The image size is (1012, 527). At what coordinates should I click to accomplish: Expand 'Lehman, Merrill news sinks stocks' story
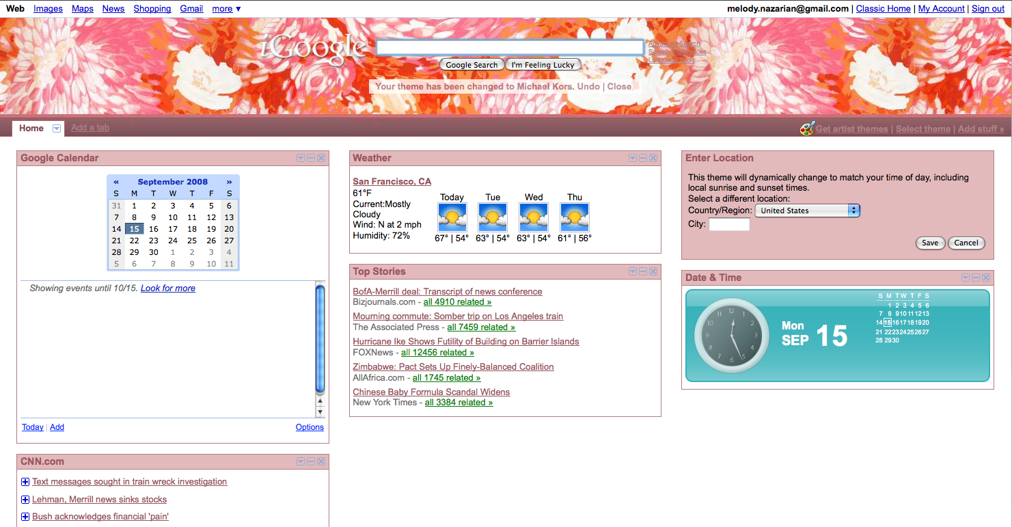pyautogui.click(x=25, y=500)
